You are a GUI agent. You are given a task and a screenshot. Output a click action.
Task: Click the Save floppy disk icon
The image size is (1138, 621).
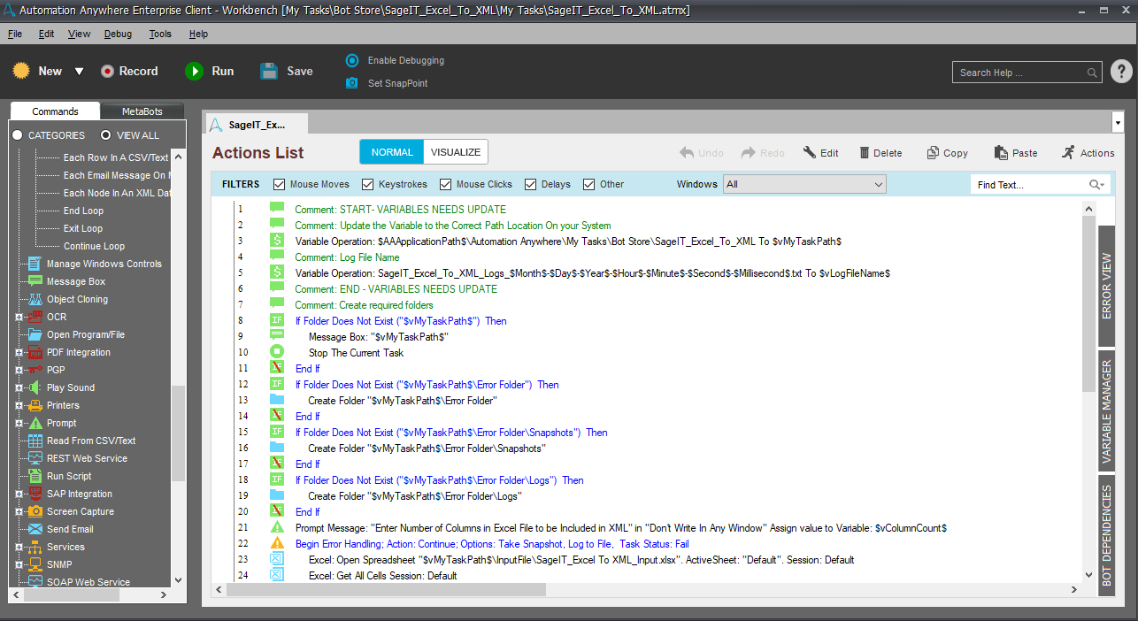point(269,72)
